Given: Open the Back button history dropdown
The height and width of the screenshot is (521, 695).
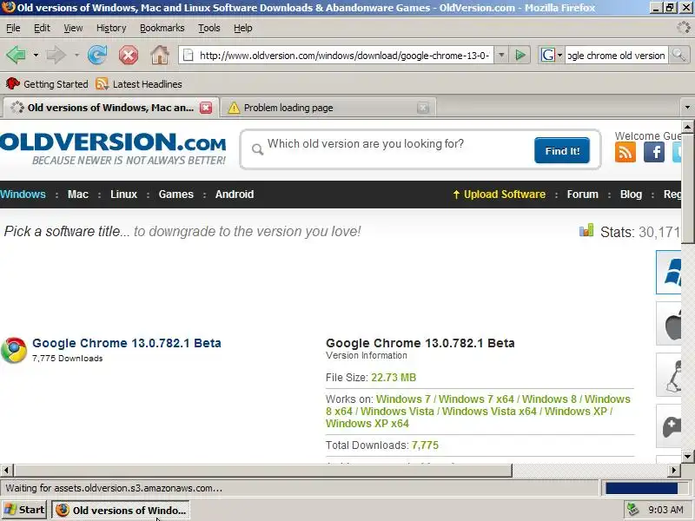Looking at the screenshot, I should point(36,56).
